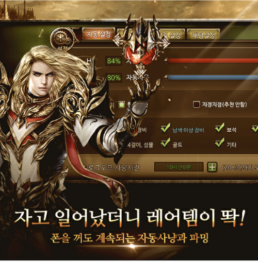This screenshot has width=258, height=262.
Task: Click the gear 설정 emblem icon
Action: (62, 40)
